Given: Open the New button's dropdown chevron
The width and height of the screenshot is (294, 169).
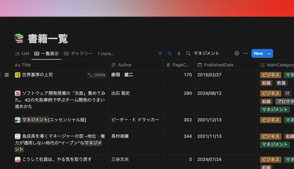Looking at the screenshot, I should pos(269,53).
